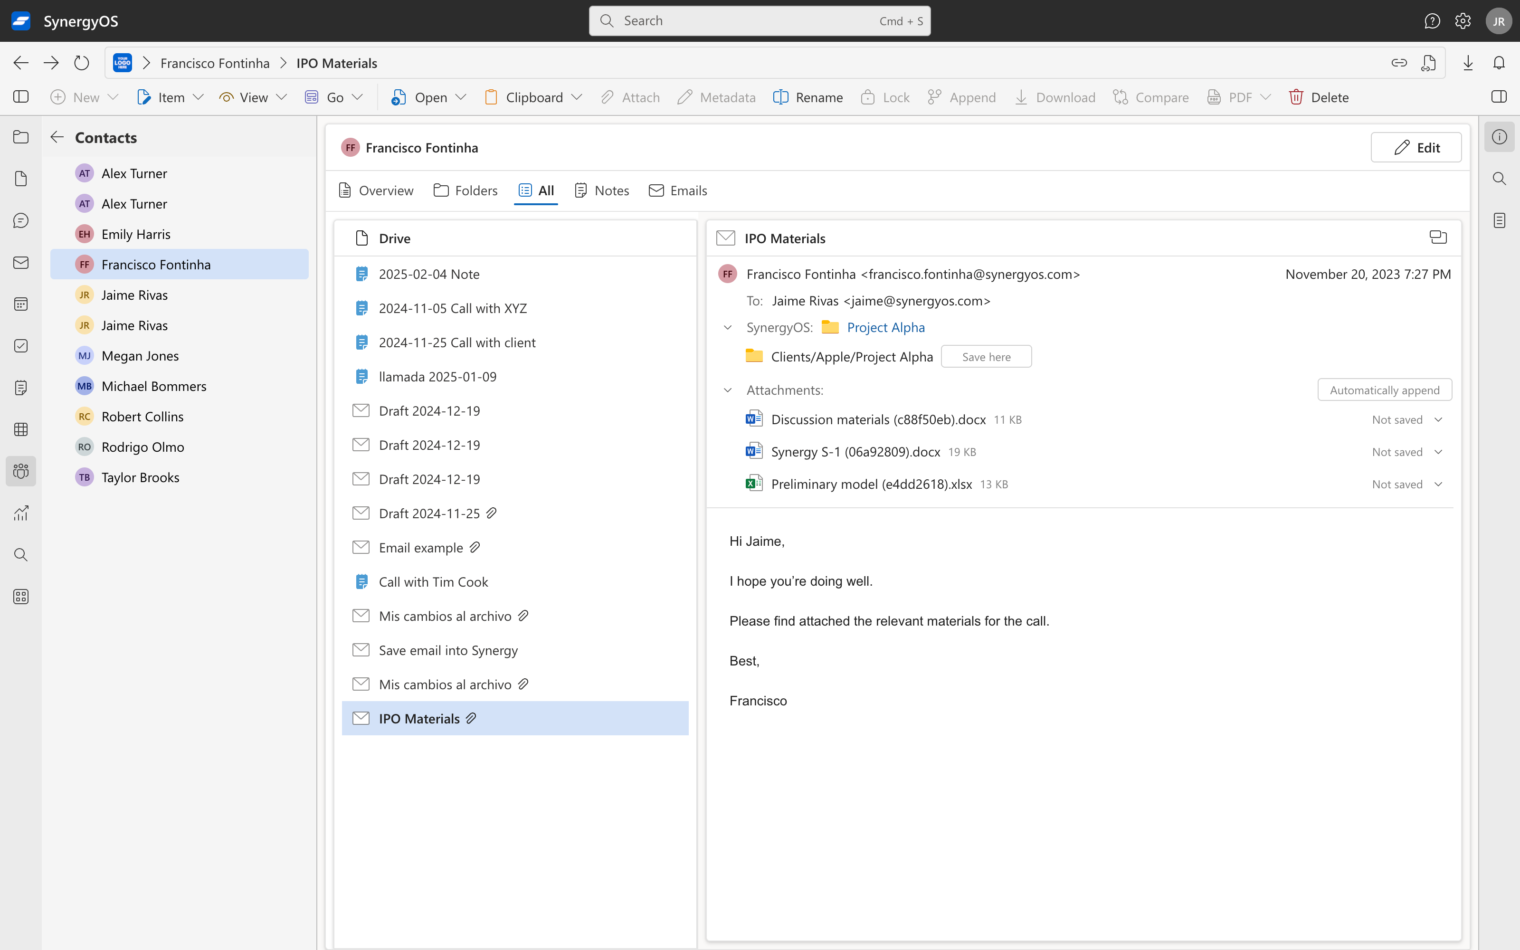Image resolution: width=1520 pixels, height=950 pixels.
Task: Select contact Rodrigo Olmo
Action: coord(179,446)
